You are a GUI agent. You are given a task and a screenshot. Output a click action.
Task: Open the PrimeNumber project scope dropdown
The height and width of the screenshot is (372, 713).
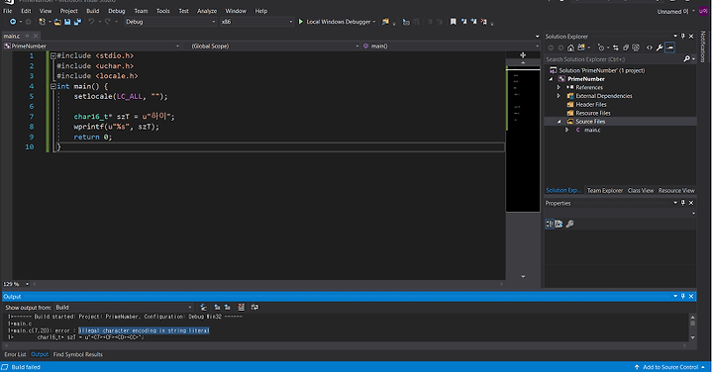(x=91, y=46)
